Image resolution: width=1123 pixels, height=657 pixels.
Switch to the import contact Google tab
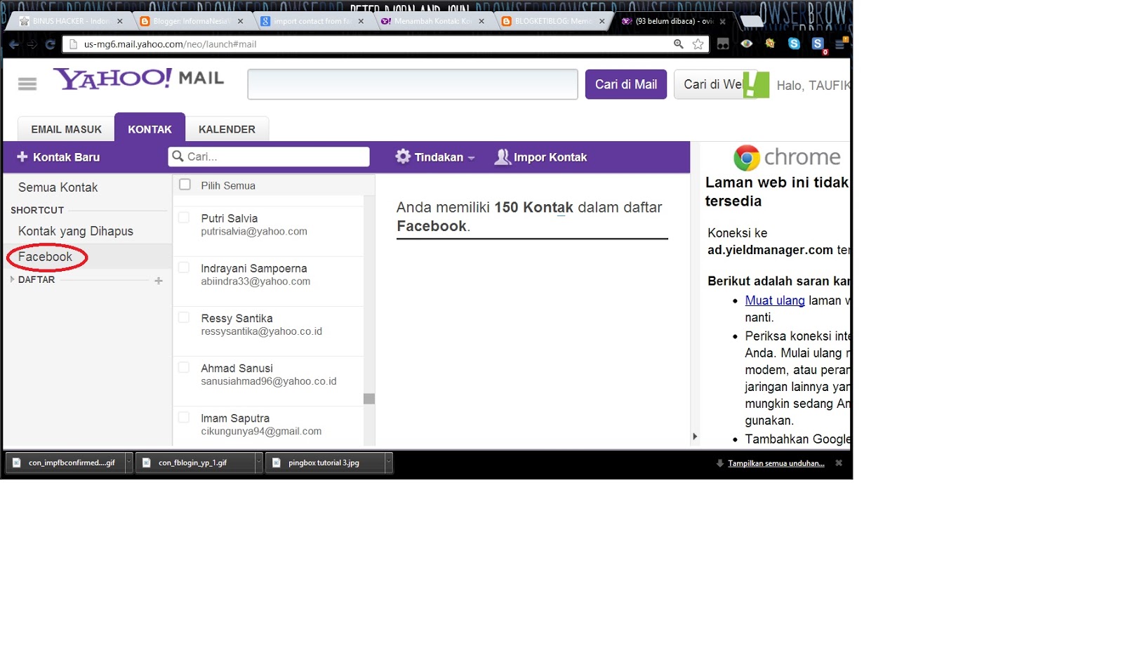click(311, 21)
